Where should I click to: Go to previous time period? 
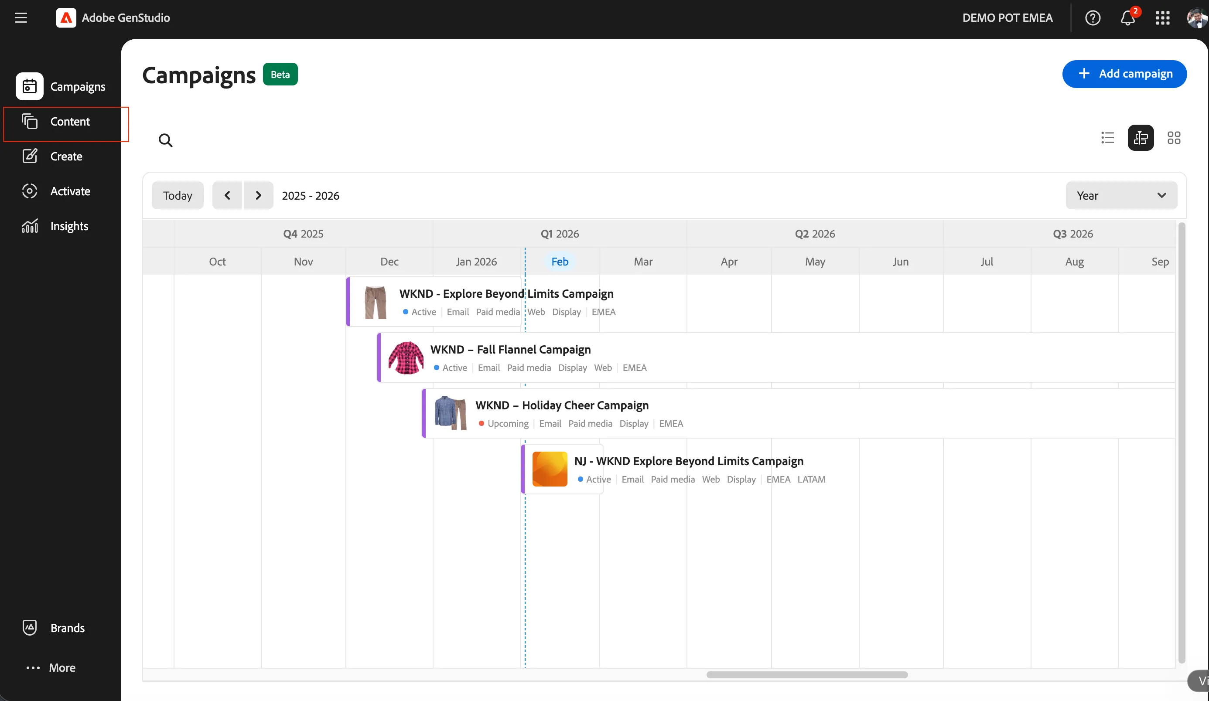227,195
